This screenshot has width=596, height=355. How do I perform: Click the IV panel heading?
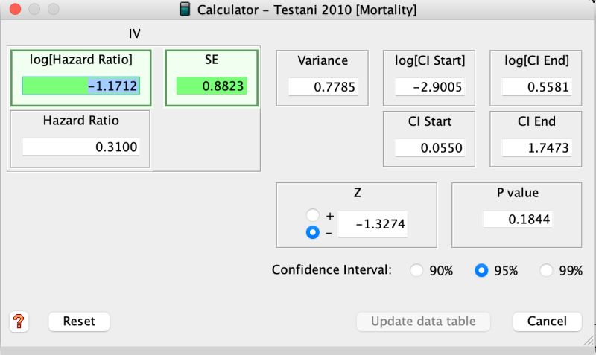click(135, 33)
